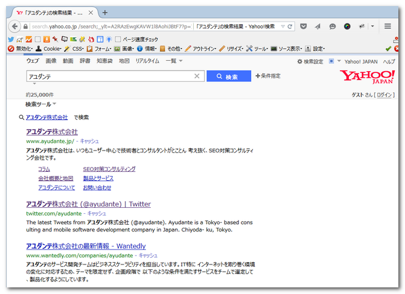The image size is (405, 294).
Task: Open the dropdown arrow next to Firebug icon
Action: pyautogui.click(x=372, y=27)
